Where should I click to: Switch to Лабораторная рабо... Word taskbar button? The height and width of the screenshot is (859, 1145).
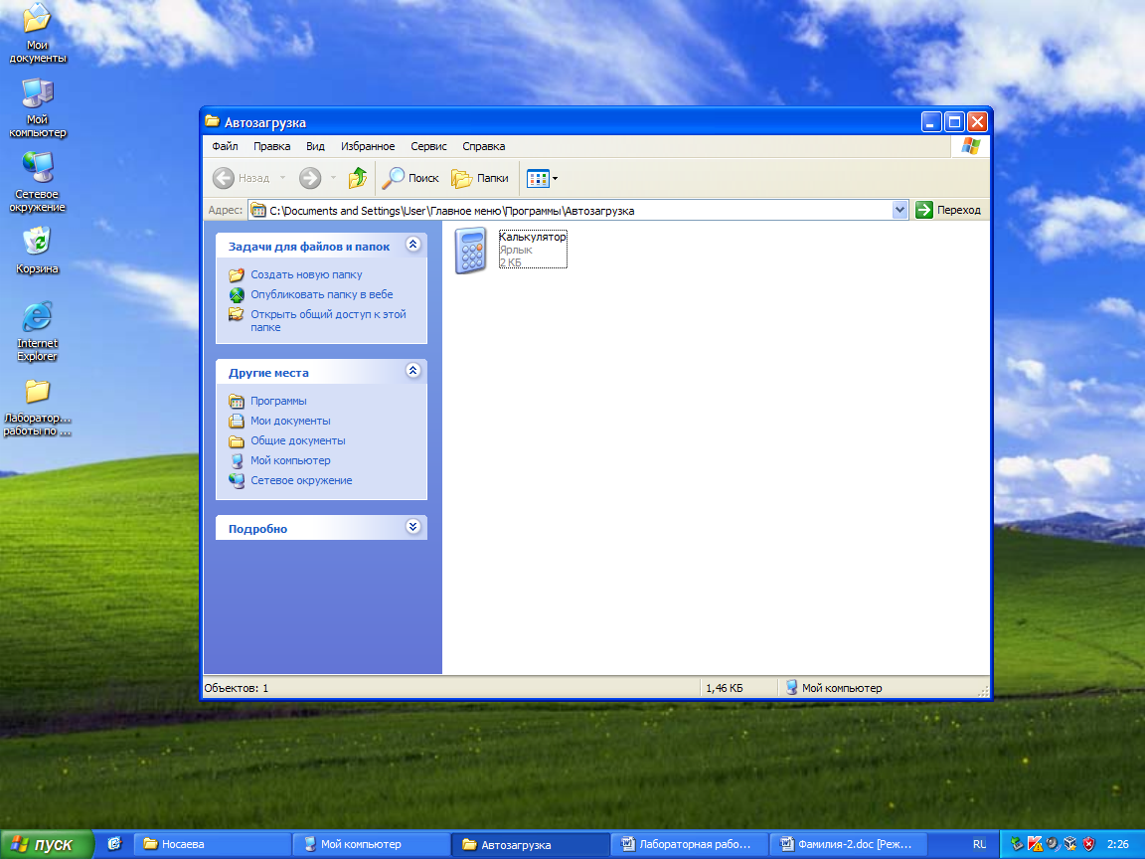click(690, 844)
